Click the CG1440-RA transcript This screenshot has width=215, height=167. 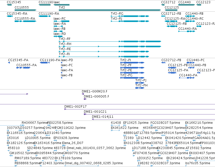(187, 31)
